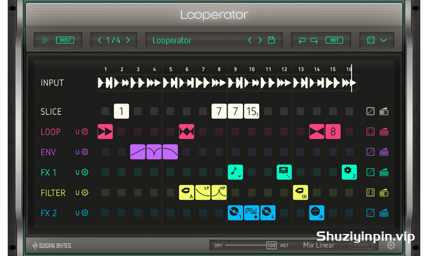Select FX 1 step 16 saw blade effect
The height and width of the screenshot is (256, 428).
coord(350,172)
